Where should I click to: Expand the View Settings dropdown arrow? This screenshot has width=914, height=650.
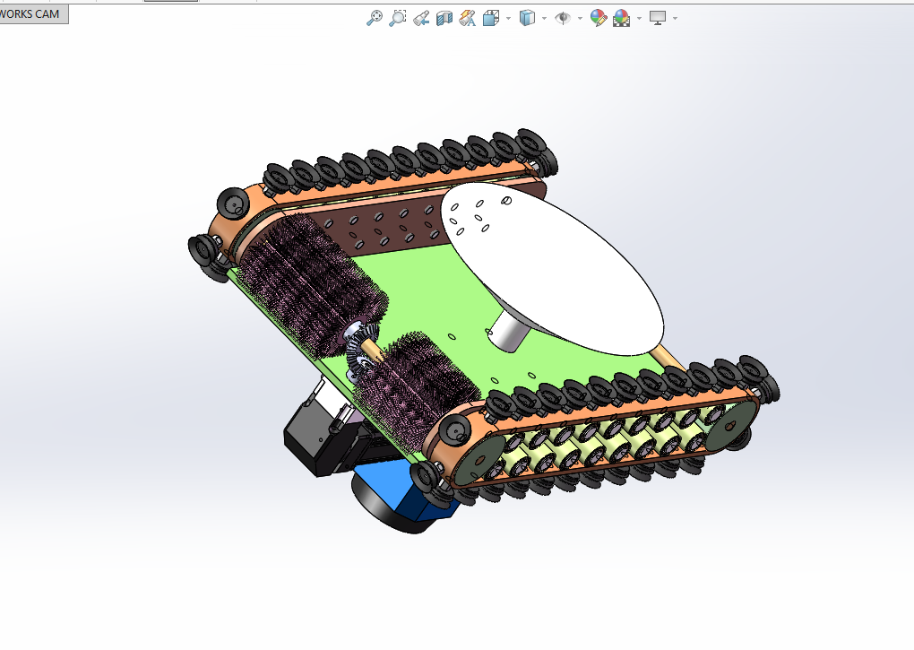pyautogui.click(x=675, y=19)
